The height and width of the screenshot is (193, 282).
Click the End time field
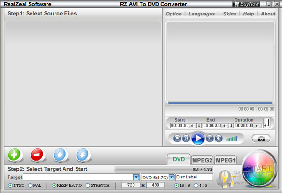click(x=212, y=126)
